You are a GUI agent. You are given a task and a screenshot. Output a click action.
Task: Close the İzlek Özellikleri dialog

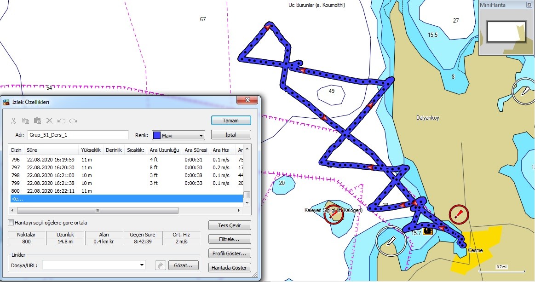pyautogui.click(x=247, y=100)
